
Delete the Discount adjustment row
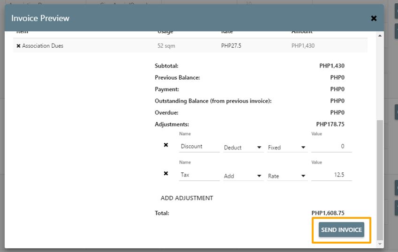166,145
